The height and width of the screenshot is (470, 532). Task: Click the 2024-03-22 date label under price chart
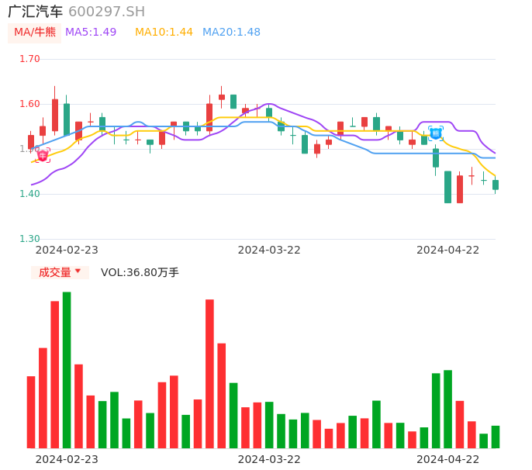click(x=269, y=250)
